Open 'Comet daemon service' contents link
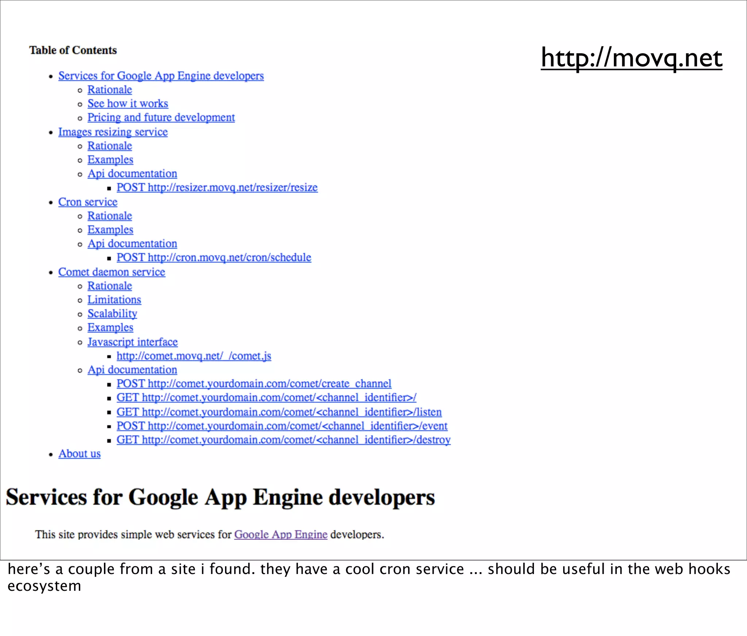 click(x=112, y=272)
